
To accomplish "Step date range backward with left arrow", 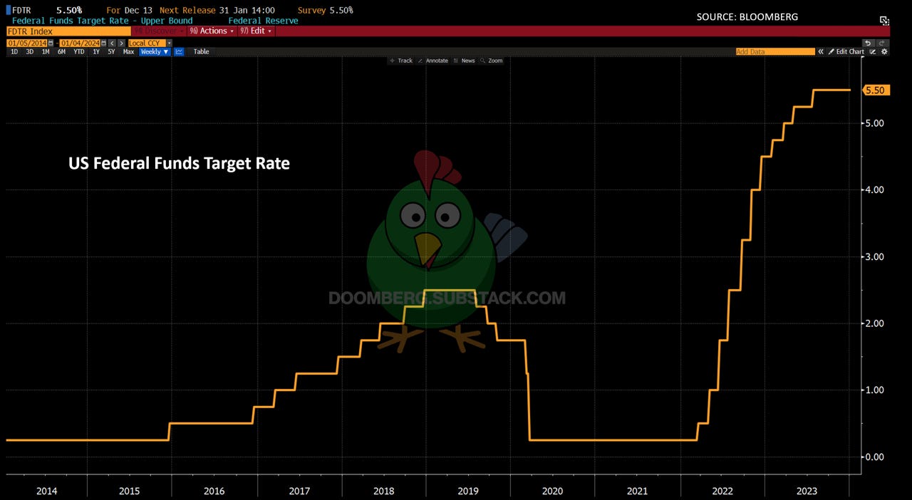I will pyautogui.click(x=112, y=43).
